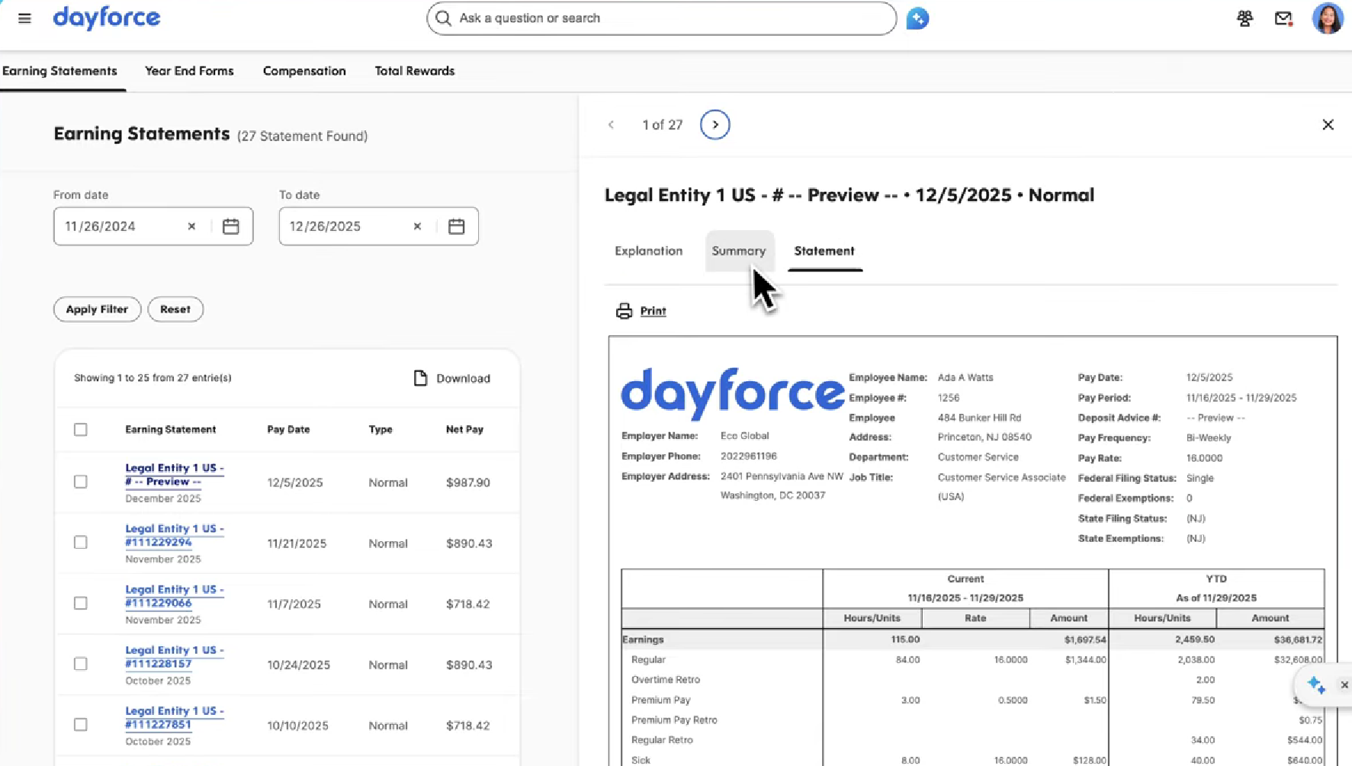Switch to the Summary tab
The height and width of the screenshot is (766, 1352).
pyautogui.click(x=739, y=251)
